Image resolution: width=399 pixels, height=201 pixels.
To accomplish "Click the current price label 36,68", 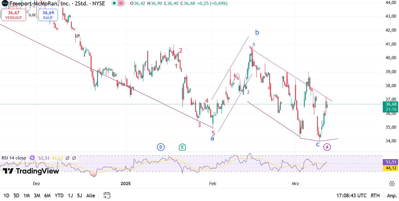I will [x=391, y=104].
